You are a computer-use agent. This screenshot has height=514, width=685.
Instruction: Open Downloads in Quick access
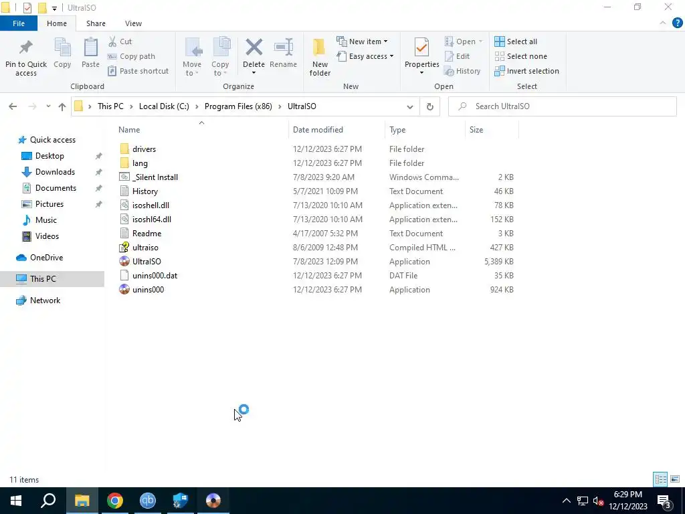point(55,172)
